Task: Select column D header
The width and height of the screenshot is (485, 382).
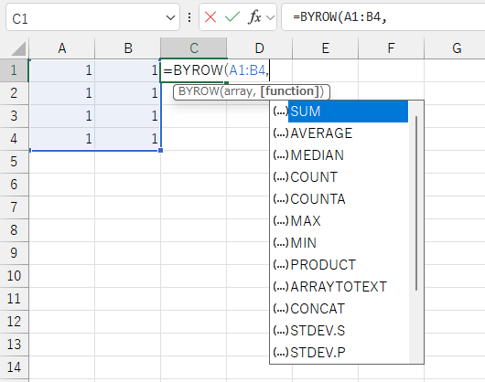Action: pyautogui.click(x=260, y=48)
